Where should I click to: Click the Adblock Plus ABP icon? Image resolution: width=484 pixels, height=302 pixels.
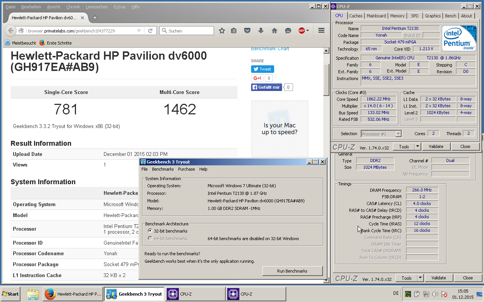[301, 31]
